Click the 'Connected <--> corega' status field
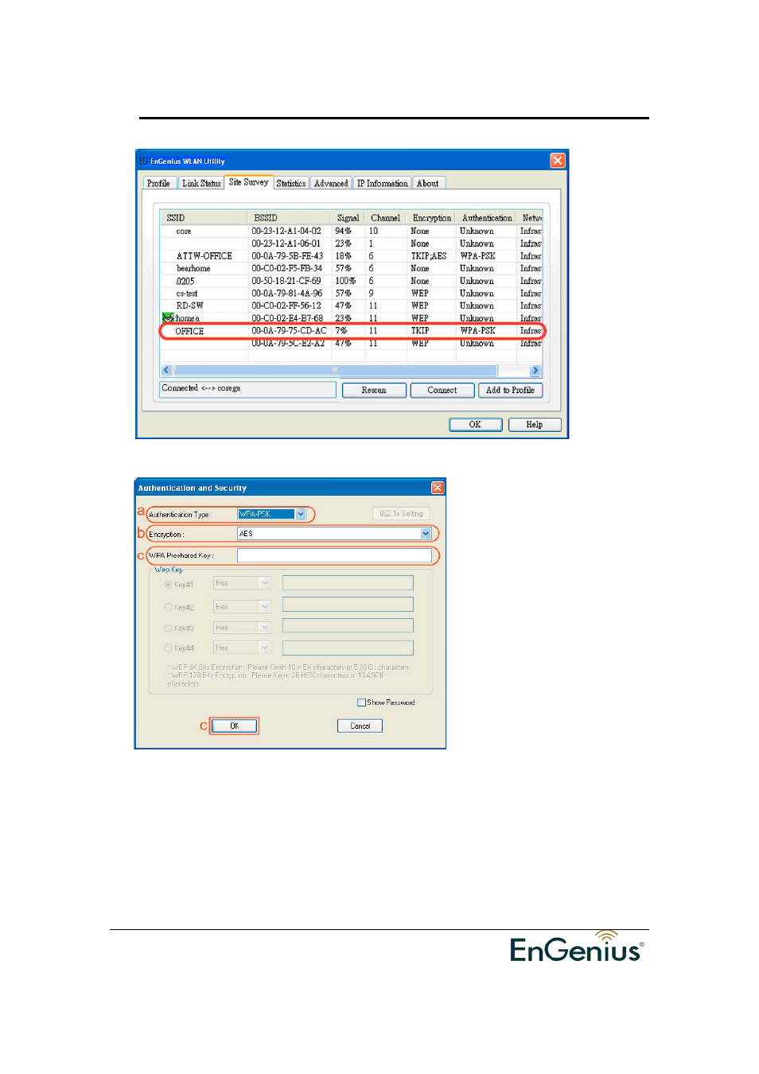The width and height of the screenshot is (759, 1074). point(248,389)
